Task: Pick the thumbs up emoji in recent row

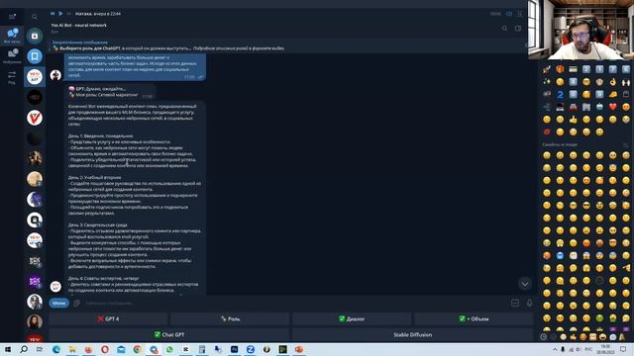Action: click(x=573, y=120)
